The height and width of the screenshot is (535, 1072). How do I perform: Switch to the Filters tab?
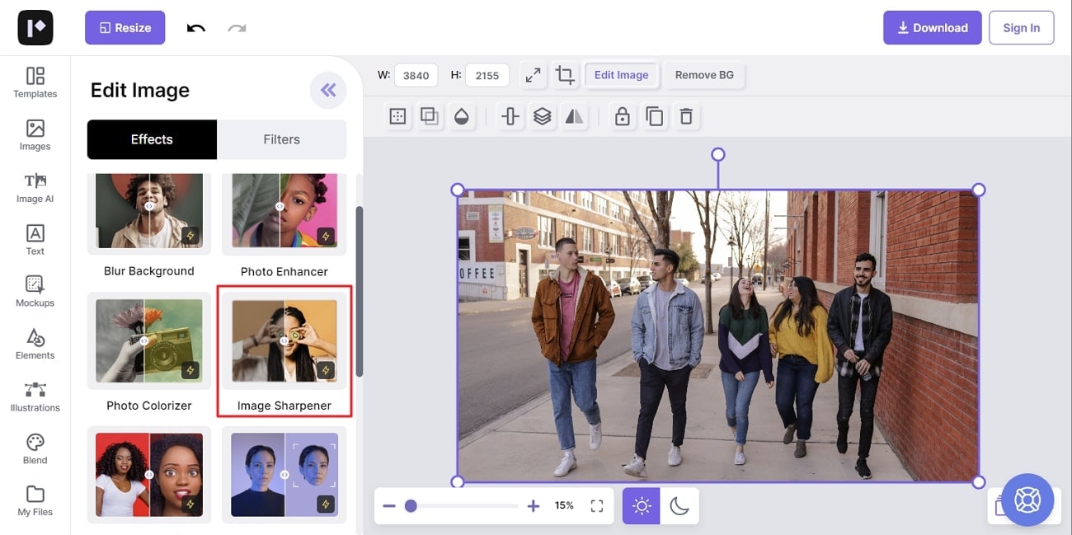tap(281, 139)
